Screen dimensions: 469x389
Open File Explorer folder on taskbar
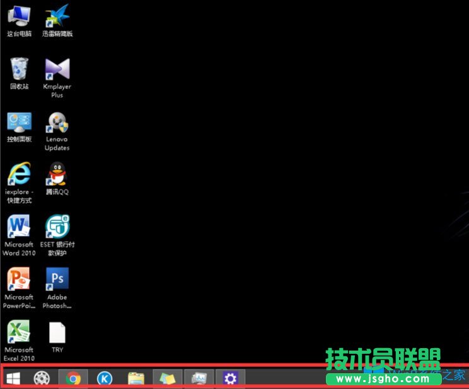[x=136, y=378]
